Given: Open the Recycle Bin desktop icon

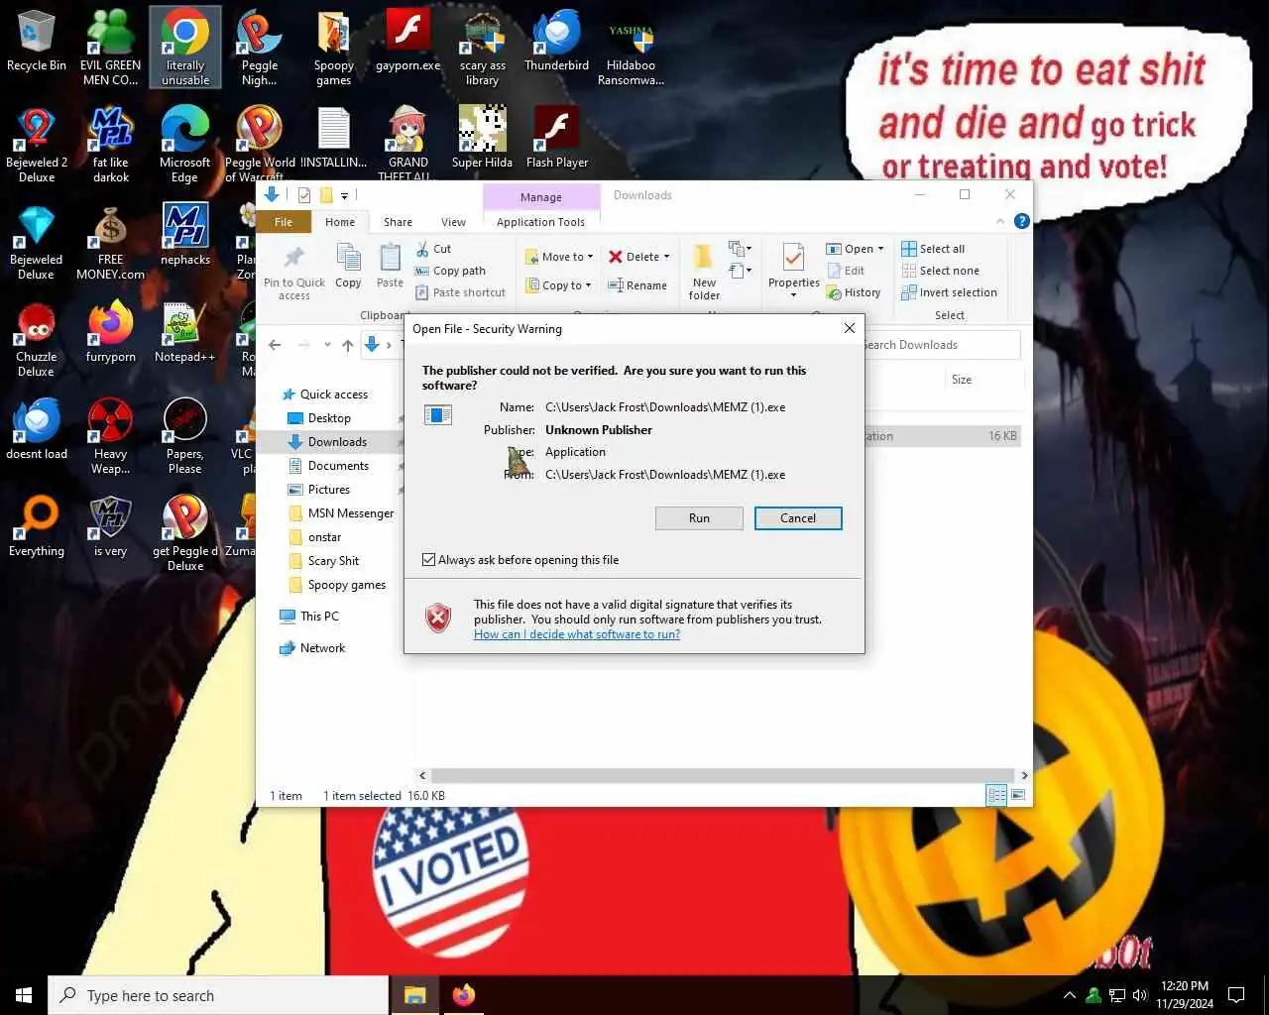Looking at the screenshot, I should pyautogui.click(x=37, y=42).
